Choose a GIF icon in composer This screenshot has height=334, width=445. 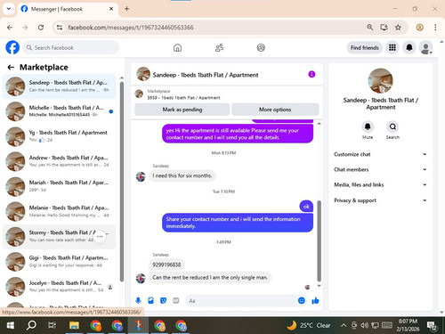pos(176,301)
